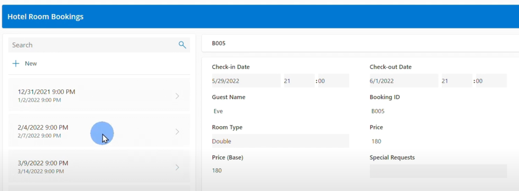
Task: Click the Check-out Date field showing 6/1/2022
Action: point(404,81)
